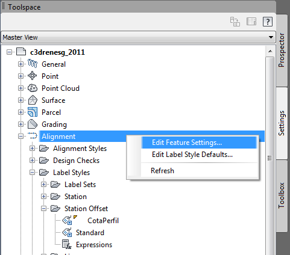This screenshot has height=255, width=290.
Task: Click the panorama display toggle icon
Action: click(251, 22)
